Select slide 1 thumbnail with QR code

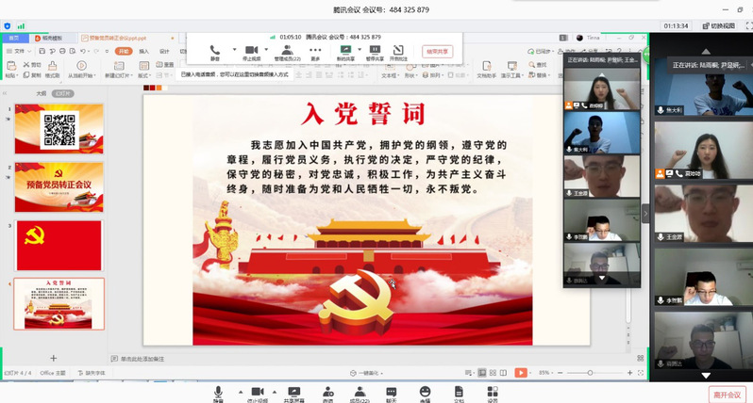point(59,129)
